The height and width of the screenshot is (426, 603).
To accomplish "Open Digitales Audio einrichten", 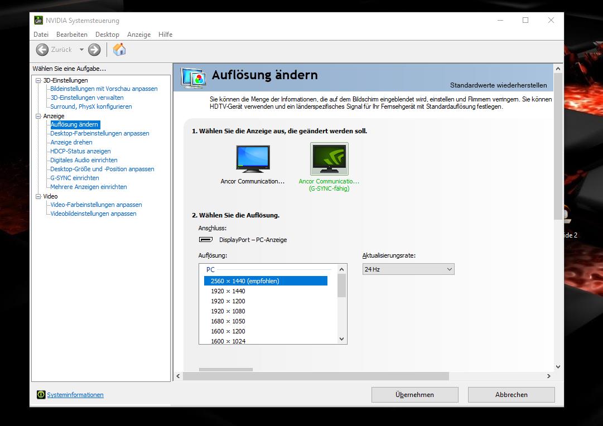I will point(84,160).
